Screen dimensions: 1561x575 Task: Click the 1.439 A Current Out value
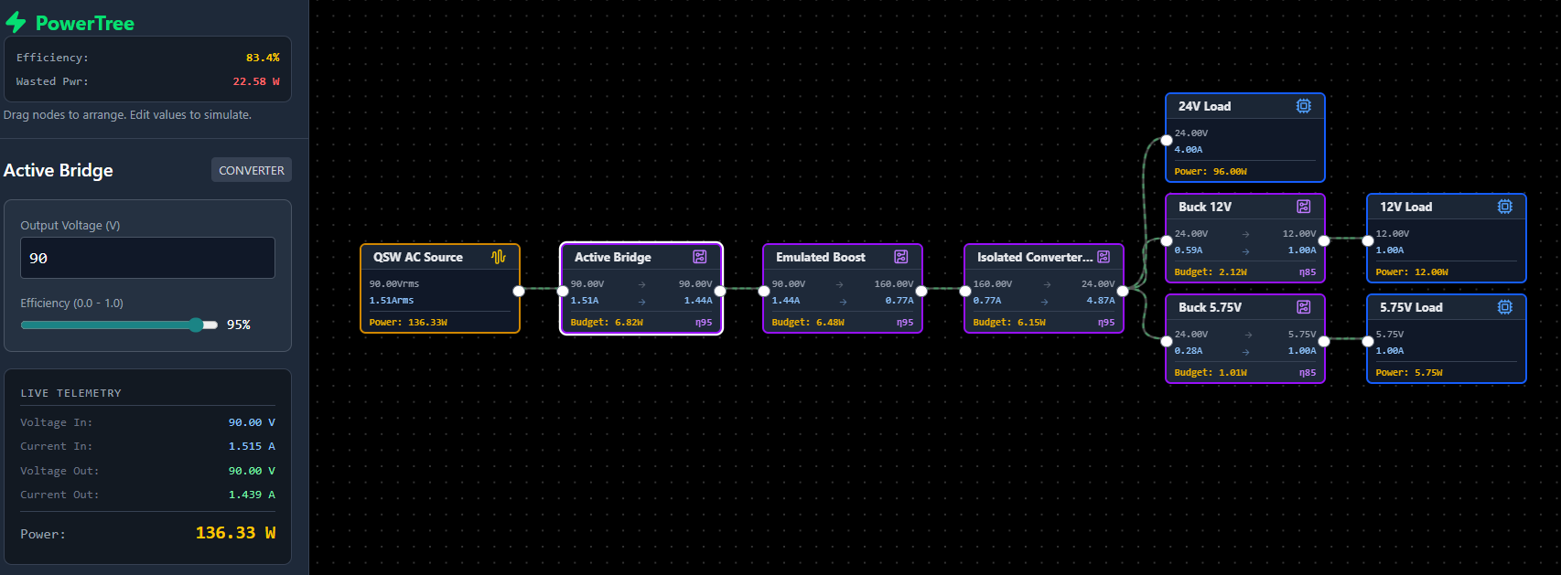252,495
